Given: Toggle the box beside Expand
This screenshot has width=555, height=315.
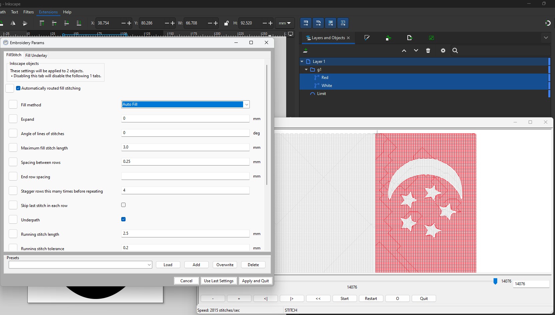Looking at the screenshot, I should click(x=13, y=119).
